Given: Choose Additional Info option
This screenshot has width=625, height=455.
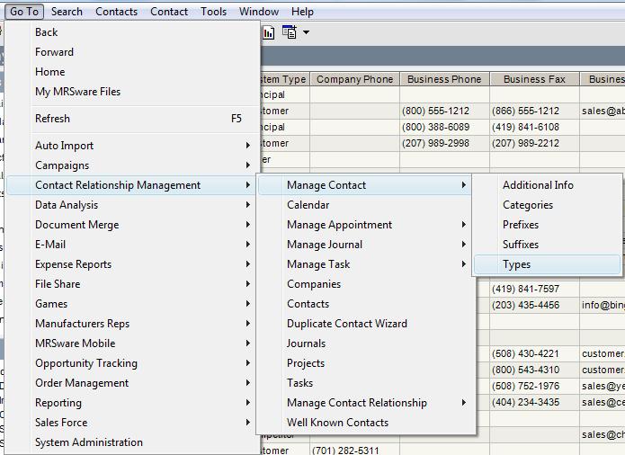Looking at the screenshot, I should [548, 185].
